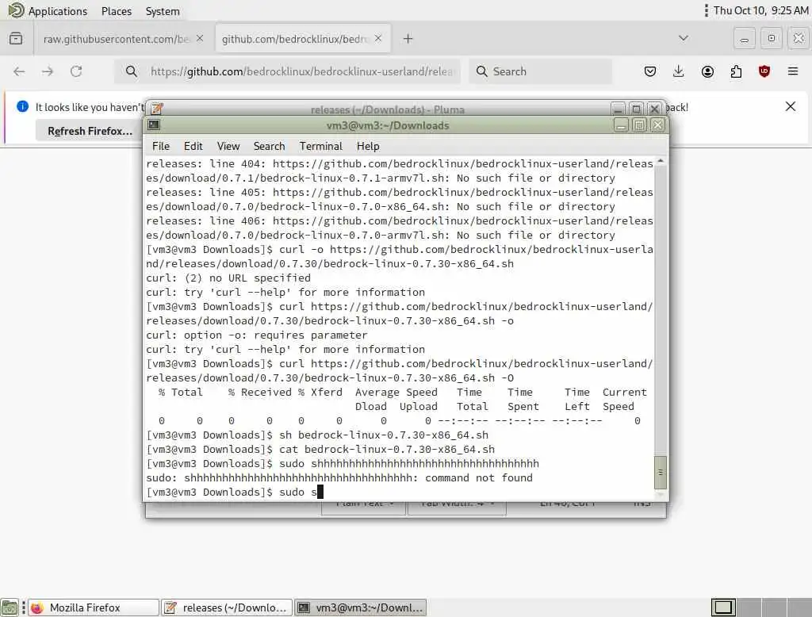812x617 pixels.
Task: Reload the current Firefox page
Action: pyautogui.click(x=76, y=71)
